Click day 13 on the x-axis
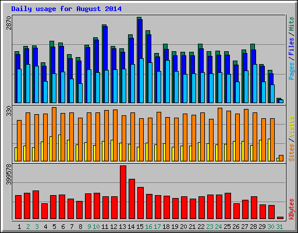The image size is (298, 233). point(122,227)
